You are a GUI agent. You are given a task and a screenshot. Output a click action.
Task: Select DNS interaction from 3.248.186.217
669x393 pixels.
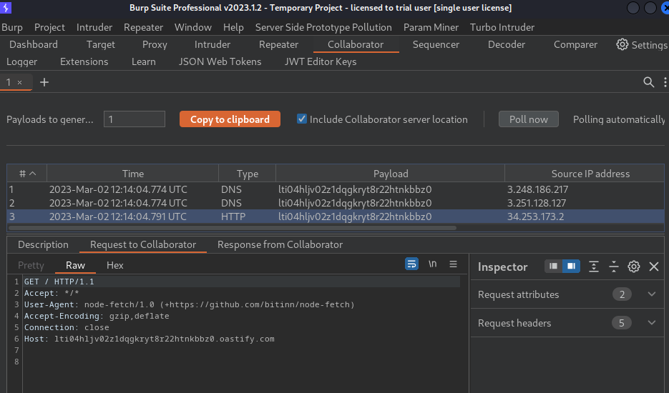click(x=336, y=189)
